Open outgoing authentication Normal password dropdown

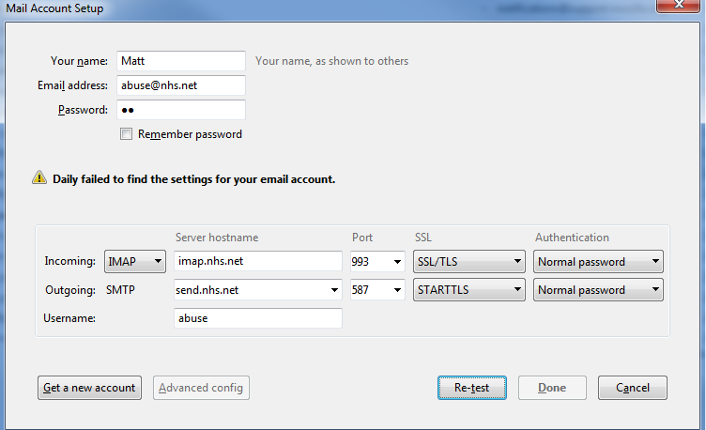tap(598, 290)
